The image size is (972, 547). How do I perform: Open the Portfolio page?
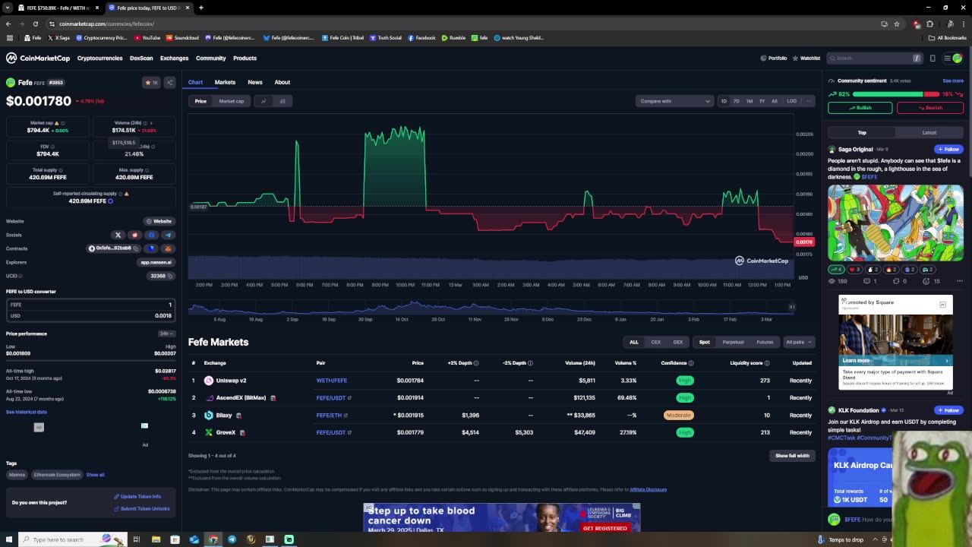pyautogui.click(x=774, y=58)
